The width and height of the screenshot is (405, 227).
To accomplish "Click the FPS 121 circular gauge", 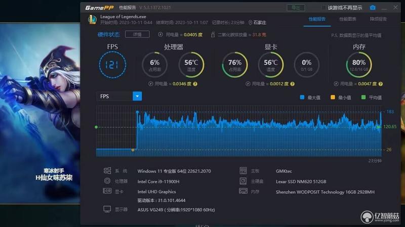I will pos(112,65).
